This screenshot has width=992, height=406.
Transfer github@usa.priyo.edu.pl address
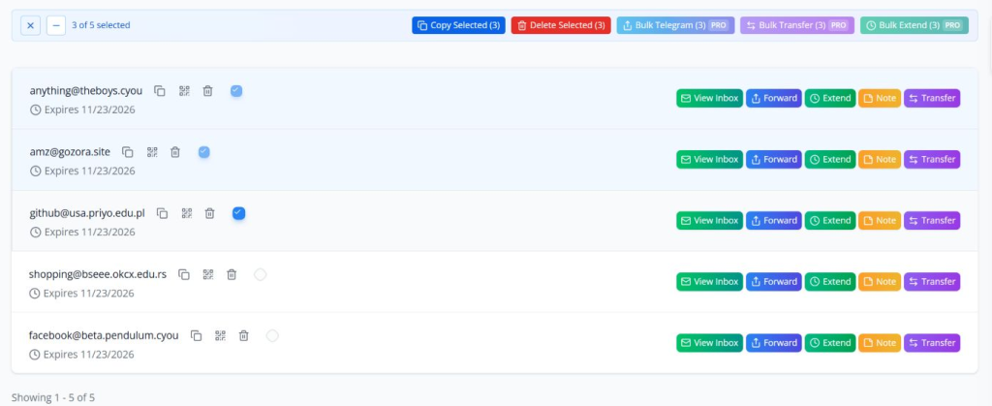(932, 221)
